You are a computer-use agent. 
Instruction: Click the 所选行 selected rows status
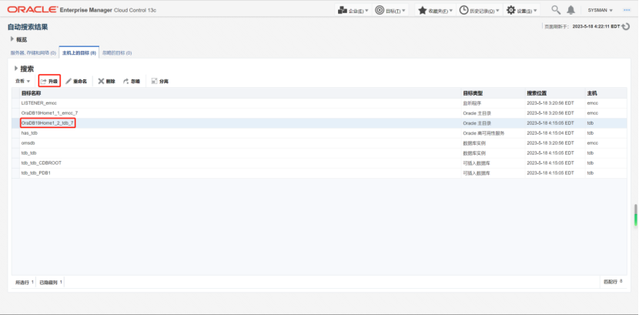pyautogui.click(x=25, y=282)
